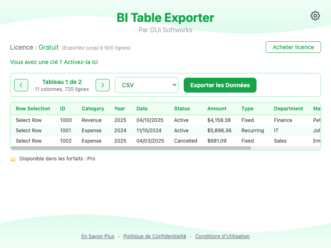Select Row for ID 1002
This screenshot has width=331, height=248.
point(29,141)
